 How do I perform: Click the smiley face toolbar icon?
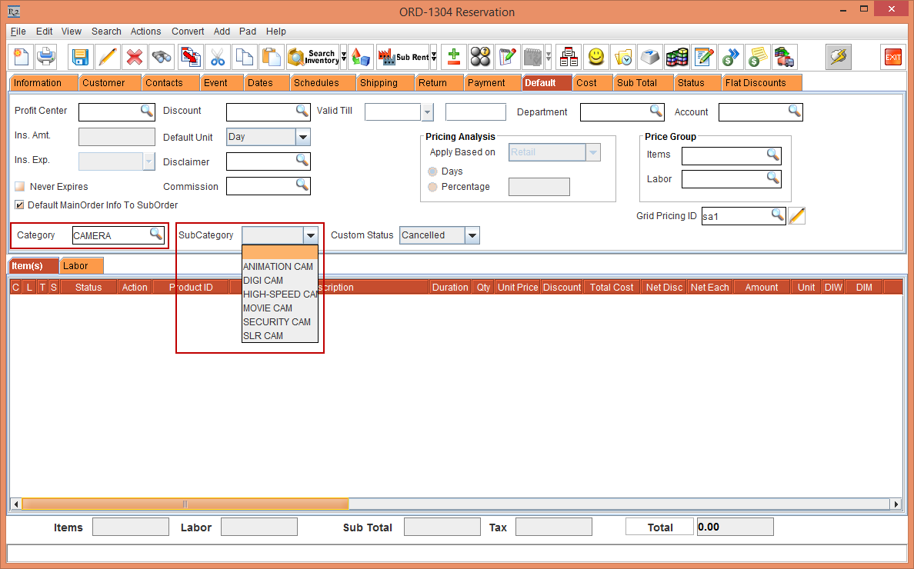595,56
